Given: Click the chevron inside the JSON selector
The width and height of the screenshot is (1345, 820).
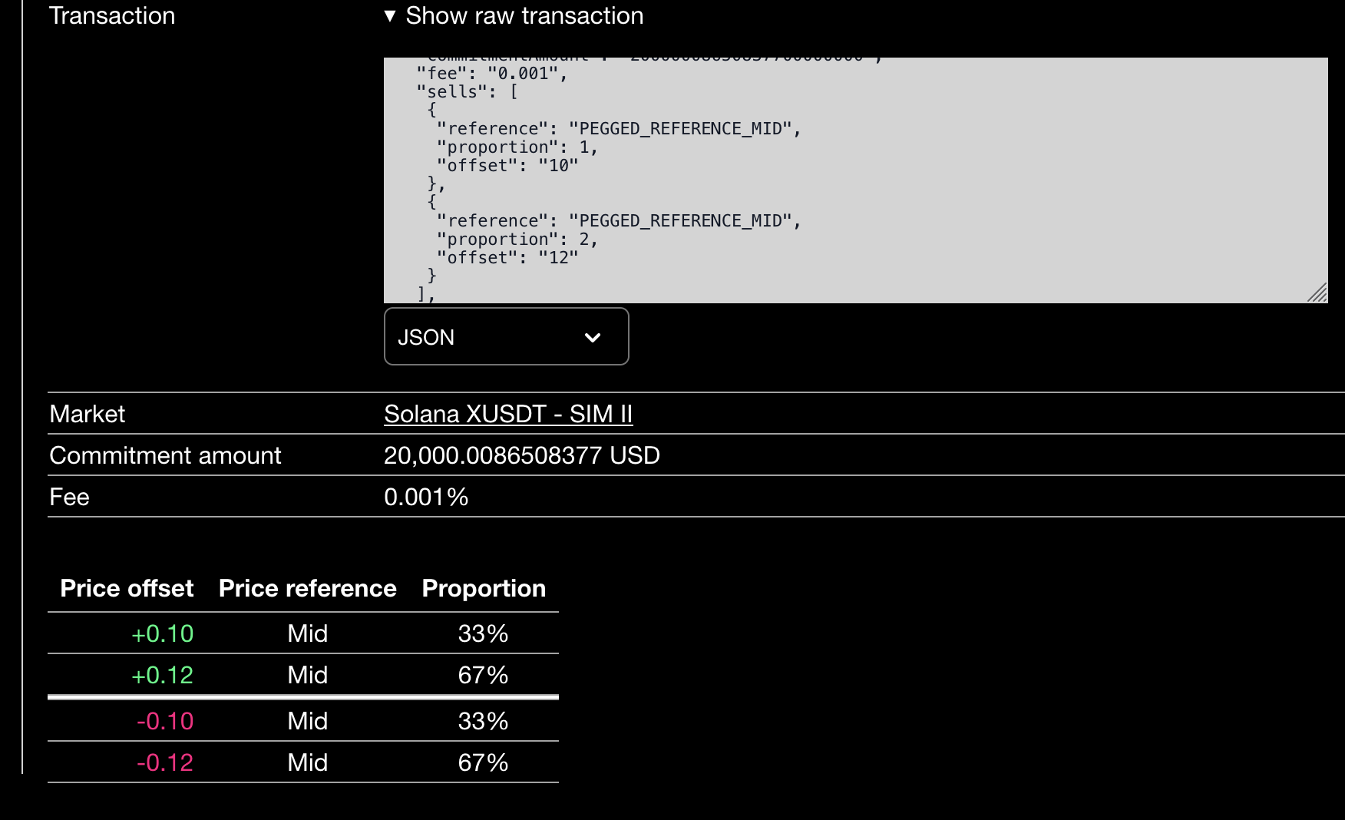Looking at the screenshot, I should [x=592, y=337].
